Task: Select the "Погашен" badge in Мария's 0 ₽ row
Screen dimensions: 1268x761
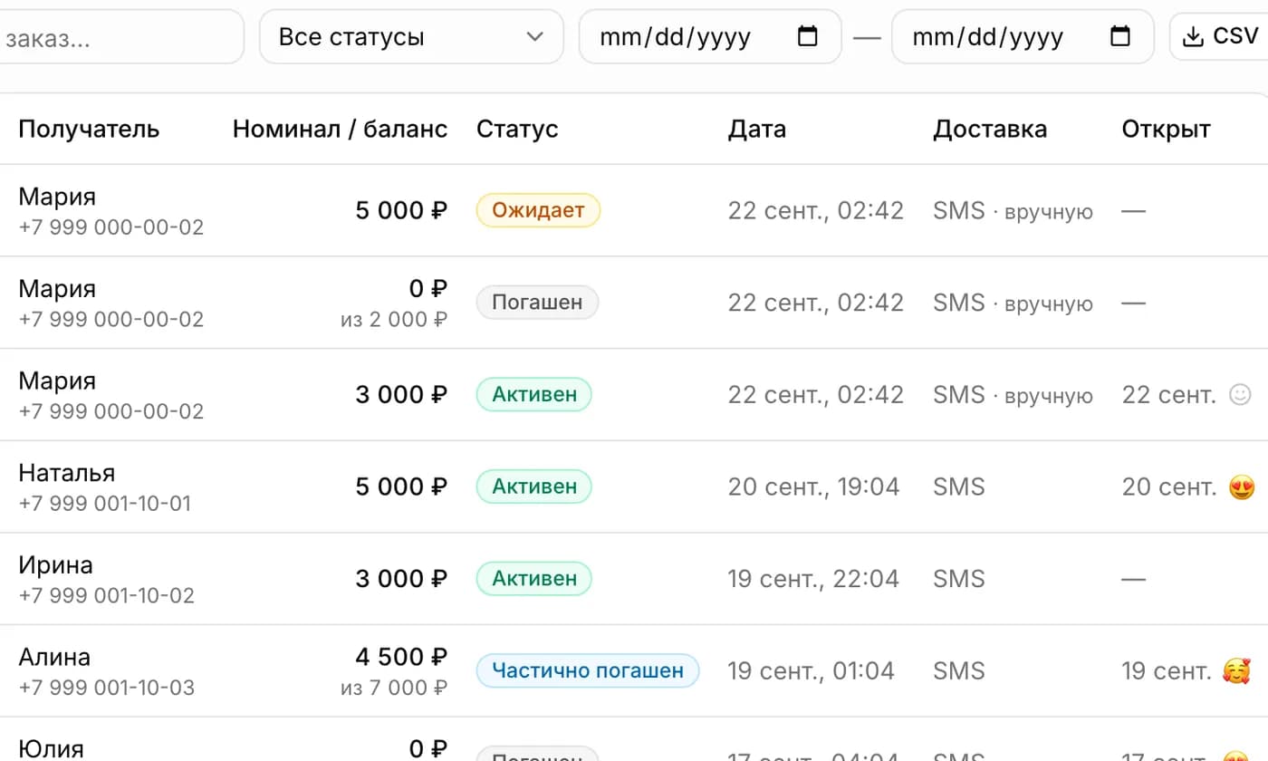Action: click(537, 303)
